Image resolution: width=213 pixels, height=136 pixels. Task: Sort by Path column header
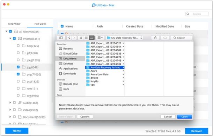tap(100, 26)
